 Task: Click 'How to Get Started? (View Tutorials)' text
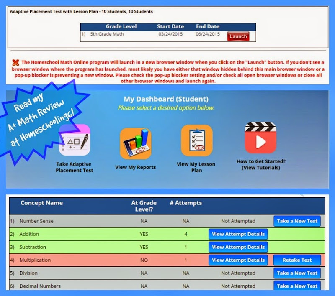(x=261, y=164)
